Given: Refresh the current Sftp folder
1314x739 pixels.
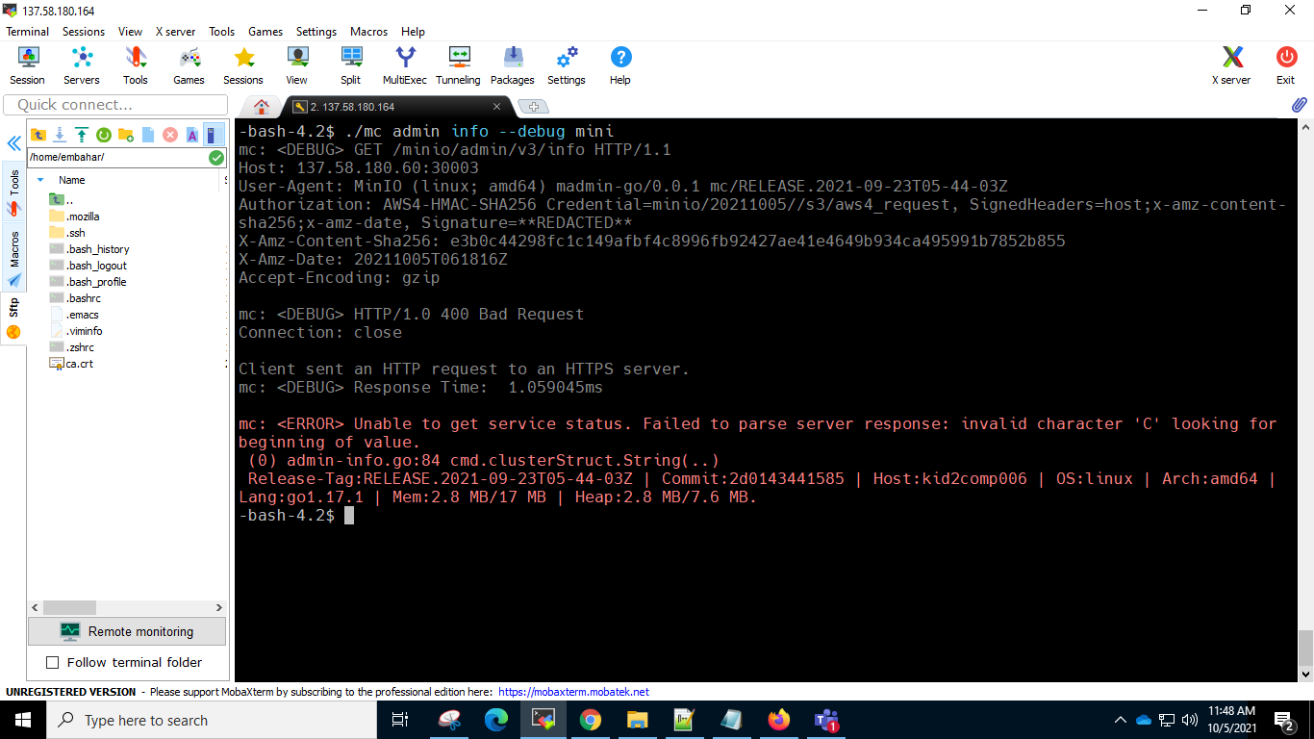Looking at the screenshot, I should point(103,136).
